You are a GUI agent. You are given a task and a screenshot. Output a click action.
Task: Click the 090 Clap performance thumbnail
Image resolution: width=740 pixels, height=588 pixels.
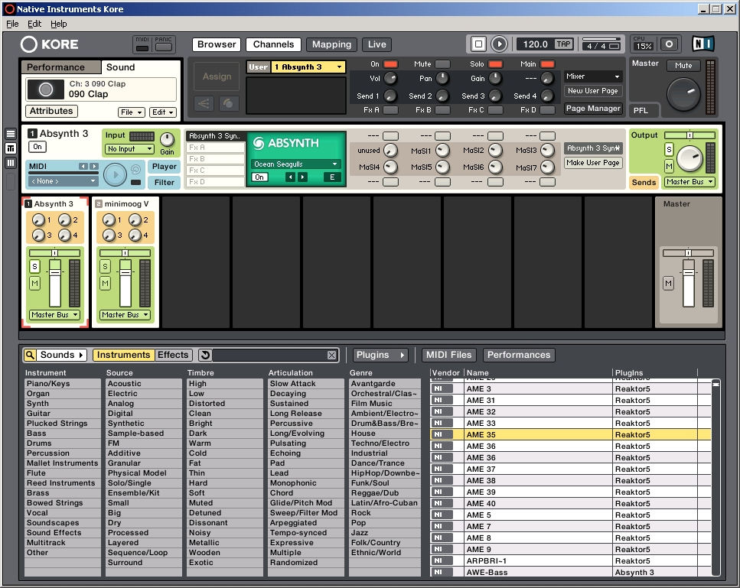click(x=45, y=89)
